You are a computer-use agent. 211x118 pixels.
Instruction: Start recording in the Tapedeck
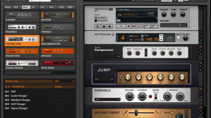(x=138, y=26)
